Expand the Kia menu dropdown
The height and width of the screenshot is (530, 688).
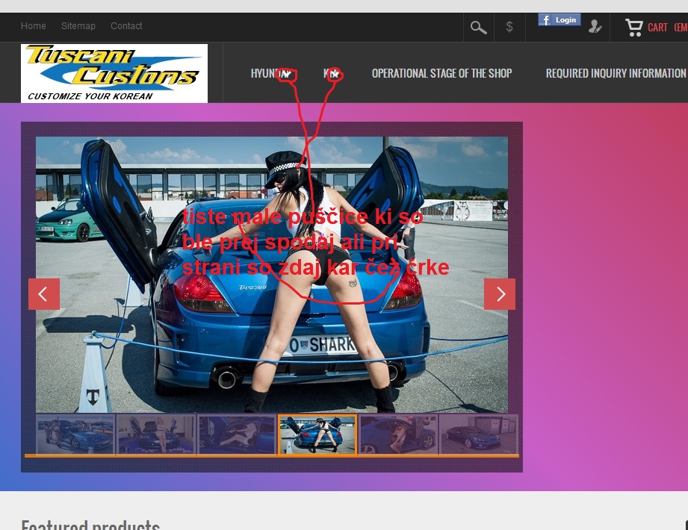tap(332, 74)
